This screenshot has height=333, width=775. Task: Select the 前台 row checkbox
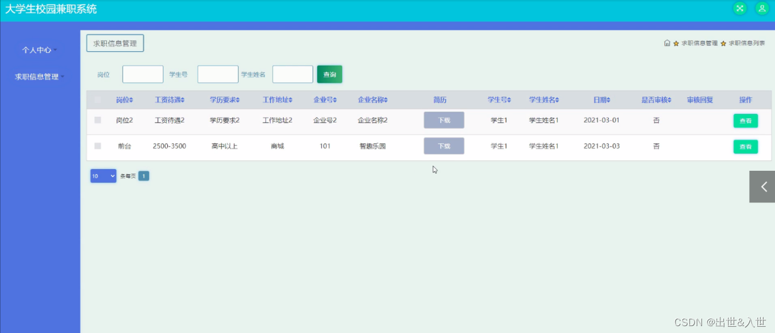click(98, 146)
